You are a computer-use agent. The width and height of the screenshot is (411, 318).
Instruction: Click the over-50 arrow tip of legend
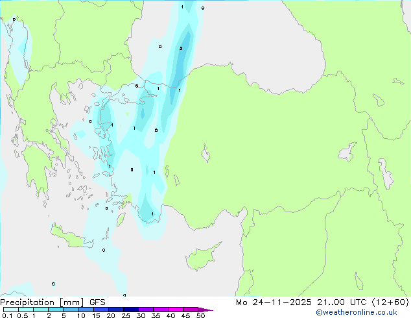tap(205, 310)
